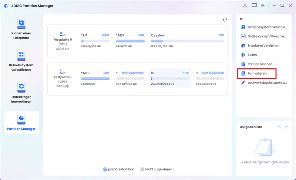Click the Laufwerksbuchstaben pencil icon
The width and height of the screenshot is (296, 180).
click(243, 82)
